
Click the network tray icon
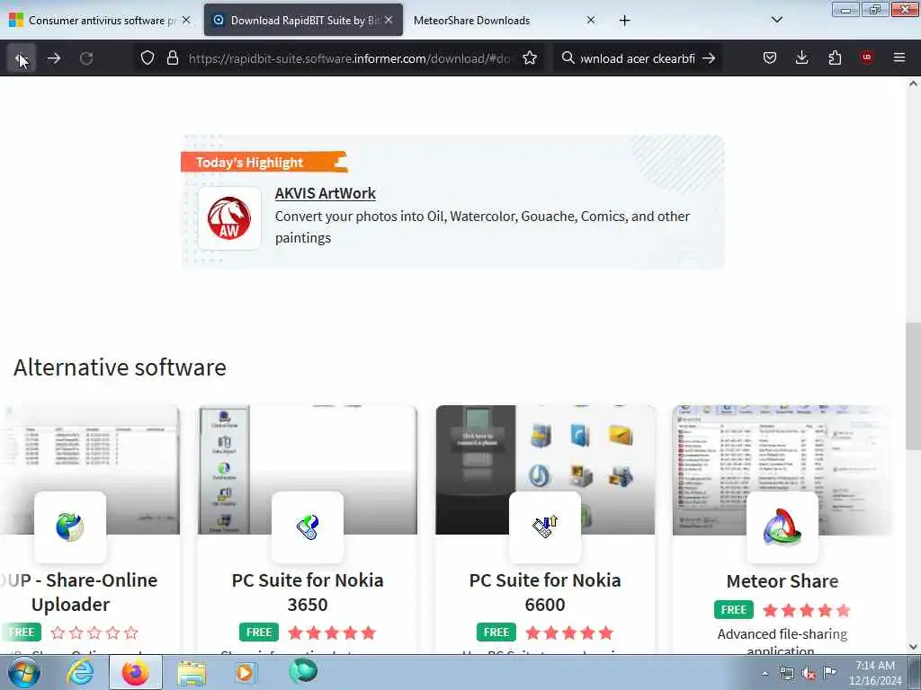point(786,673)
